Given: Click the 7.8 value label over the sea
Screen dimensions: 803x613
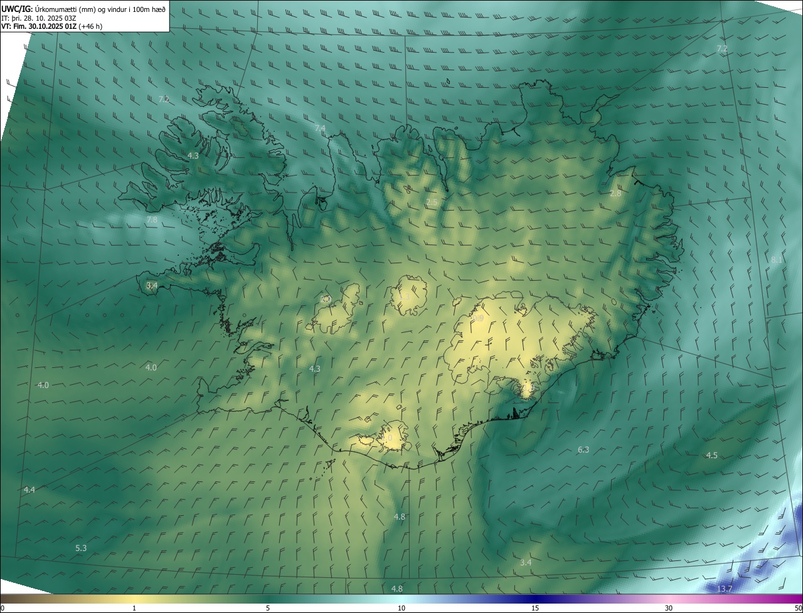Looking at the screenshot, I should (x=152, y=220).
